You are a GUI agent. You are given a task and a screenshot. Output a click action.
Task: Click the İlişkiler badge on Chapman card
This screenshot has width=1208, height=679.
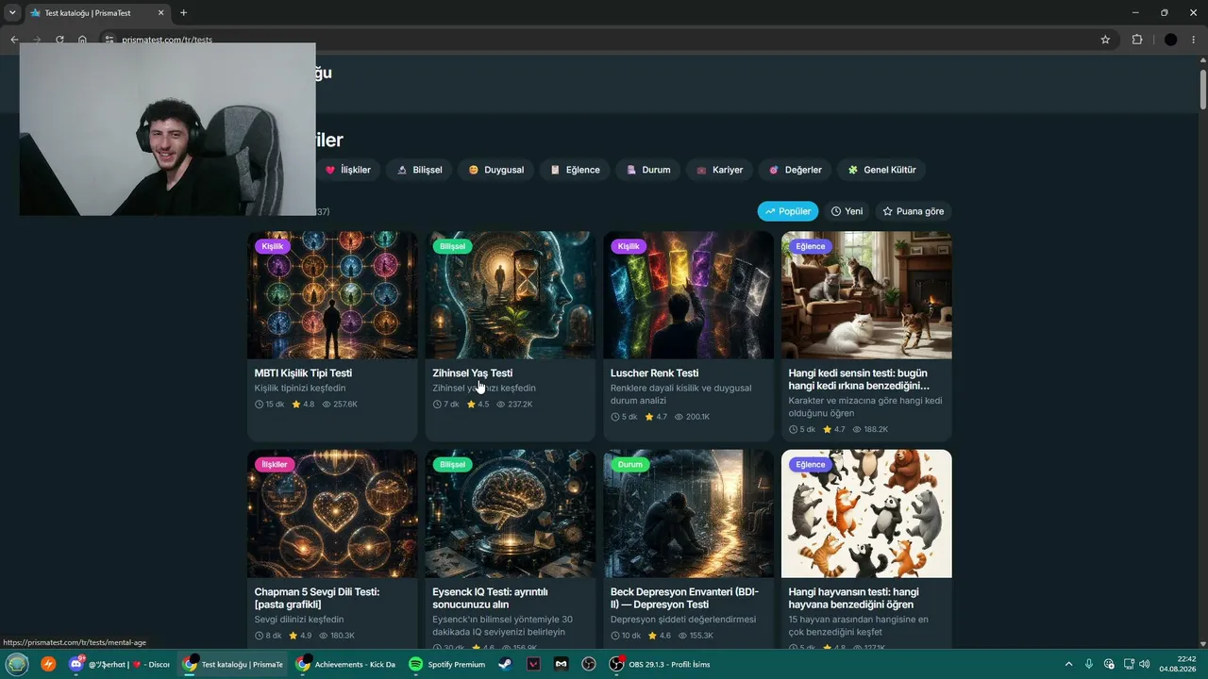pyautogui.click(x=275, y=465)
